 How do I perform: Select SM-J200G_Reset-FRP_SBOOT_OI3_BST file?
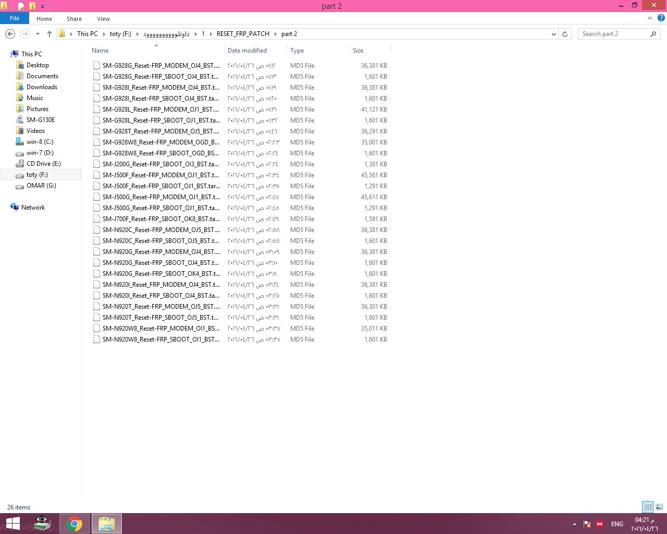[161, 164]
